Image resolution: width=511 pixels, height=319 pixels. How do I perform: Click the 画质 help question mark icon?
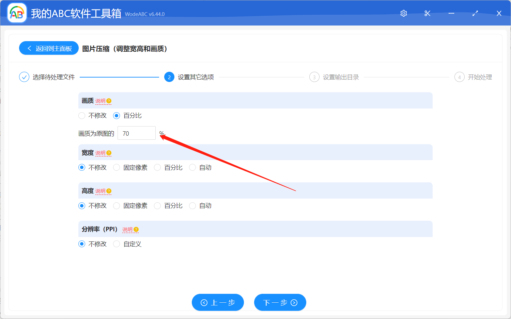click(x=109, y=101)
